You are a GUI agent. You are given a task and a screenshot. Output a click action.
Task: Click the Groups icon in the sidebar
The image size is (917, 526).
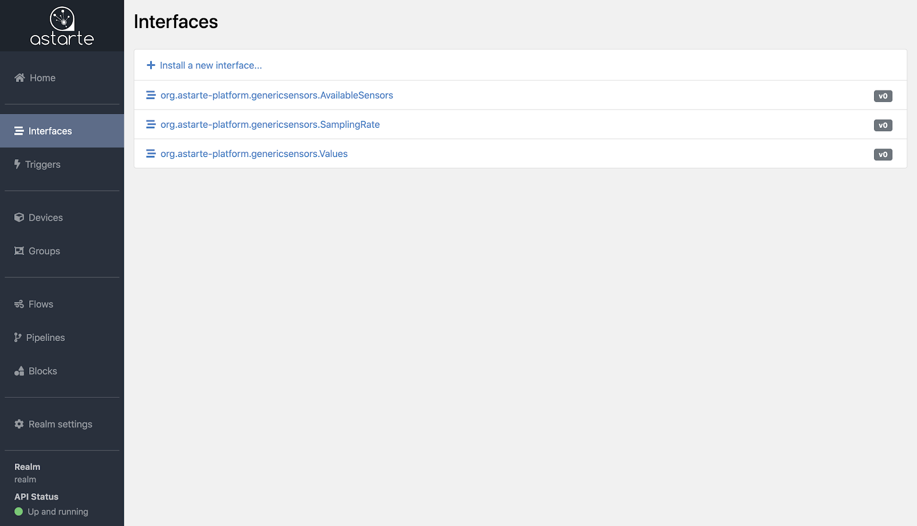point(18,250)
